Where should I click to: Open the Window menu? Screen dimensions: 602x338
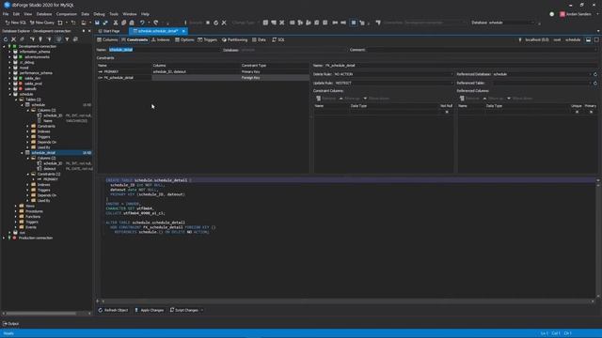(x=130, y=14)
